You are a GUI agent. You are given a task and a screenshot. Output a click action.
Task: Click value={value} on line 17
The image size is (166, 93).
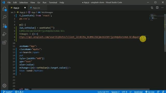27,65
